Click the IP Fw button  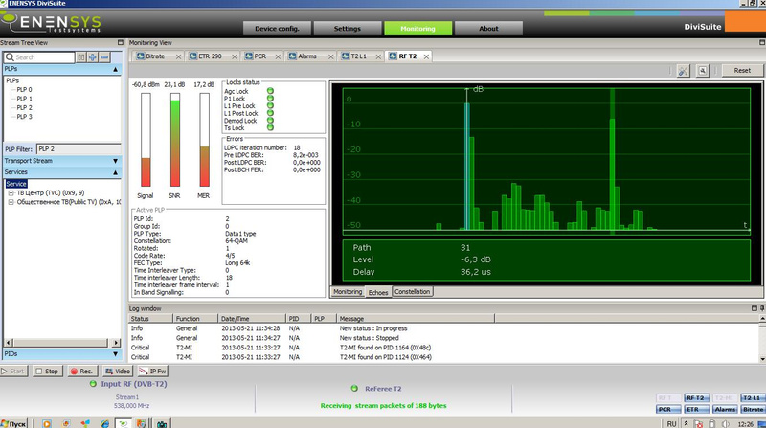(x=153, y=371)
